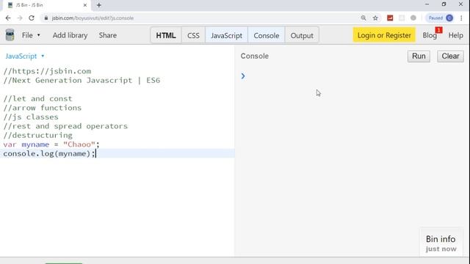Screen dimensions: 470x264
Task: Reload the page with the refresh icon
Action: (32, 18)
